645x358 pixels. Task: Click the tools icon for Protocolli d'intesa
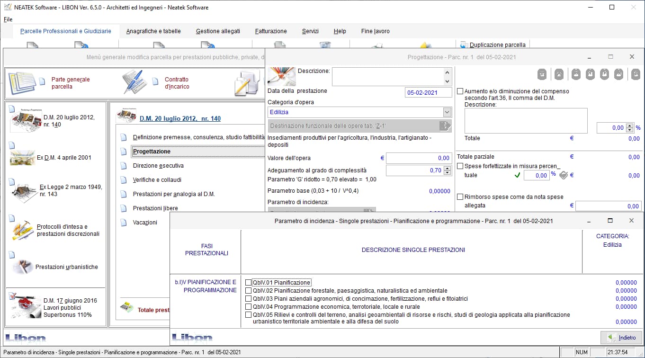click(22, 231)
